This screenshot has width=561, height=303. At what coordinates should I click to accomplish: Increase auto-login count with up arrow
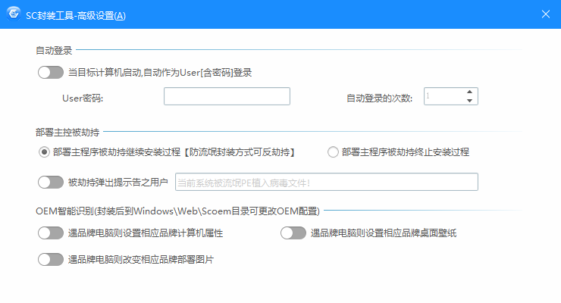[x=469, y=92]
